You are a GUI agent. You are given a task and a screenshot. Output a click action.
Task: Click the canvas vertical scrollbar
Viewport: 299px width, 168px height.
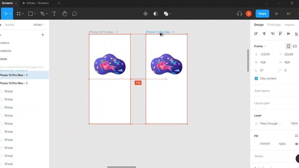click(248, 60)
